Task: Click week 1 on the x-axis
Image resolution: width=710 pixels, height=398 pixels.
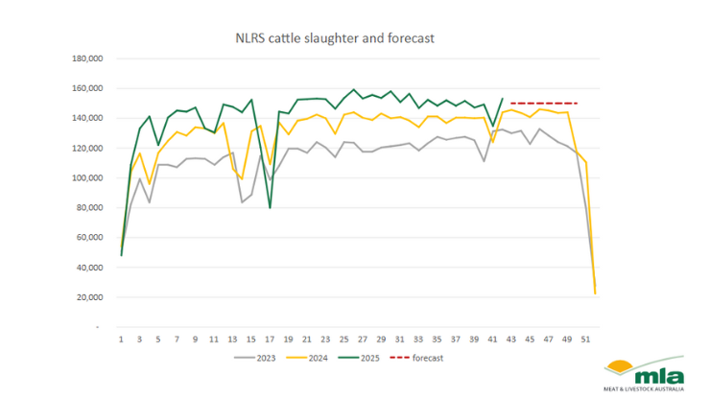Action: (121, 339)
